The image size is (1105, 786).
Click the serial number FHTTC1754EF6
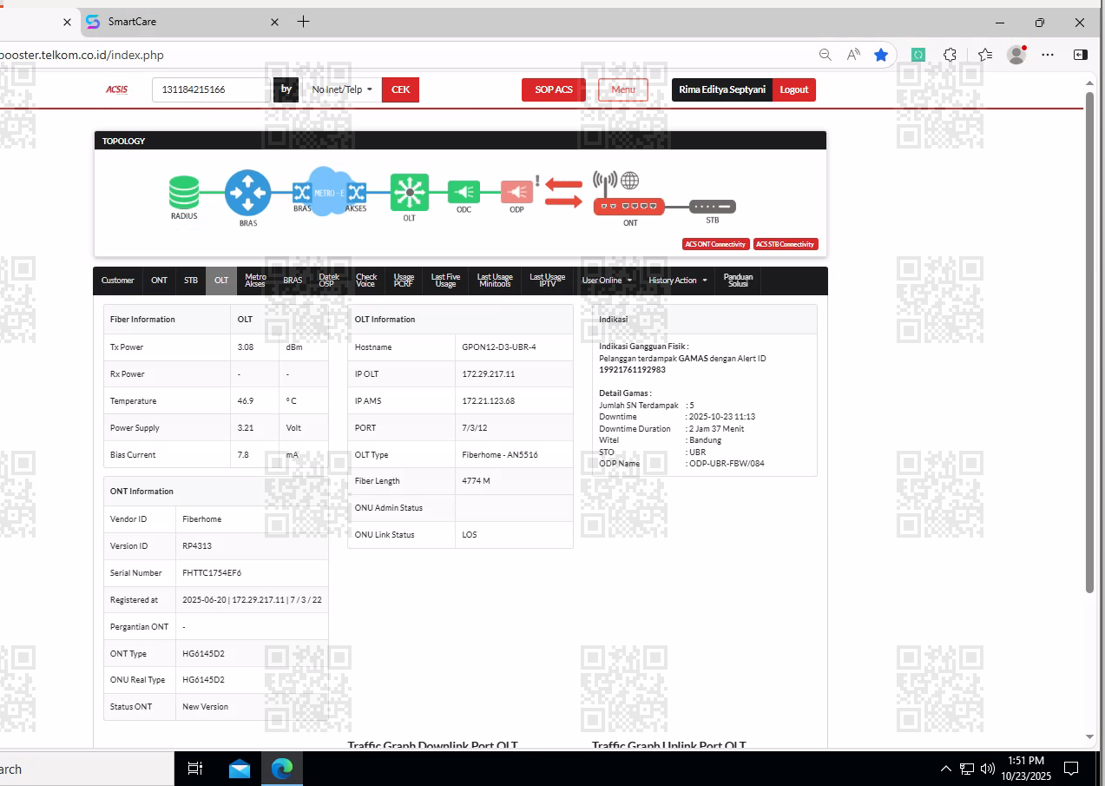coord(212,573)
